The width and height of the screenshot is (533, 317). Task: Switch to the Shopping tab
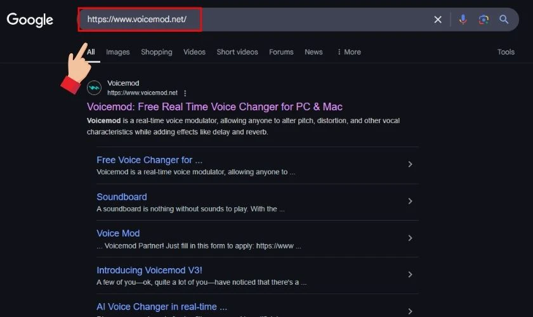tap(156, 52)
